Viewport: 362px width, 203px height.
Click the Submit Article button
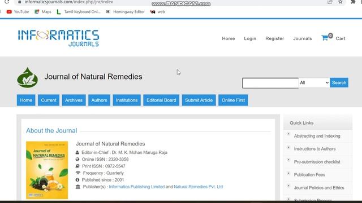pos(199,100)
